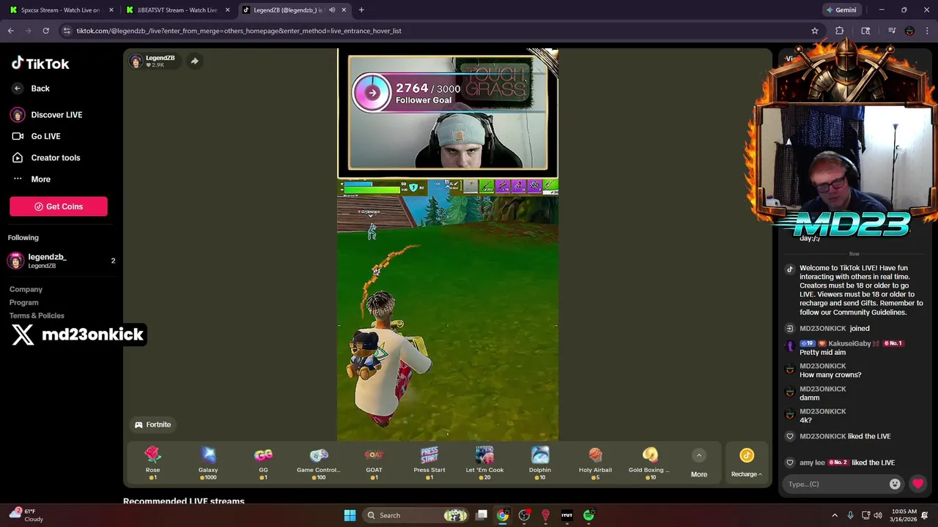Open Gemini in Chrome
The height and width of the screenshot is (527, 938).
click(841, 10)
